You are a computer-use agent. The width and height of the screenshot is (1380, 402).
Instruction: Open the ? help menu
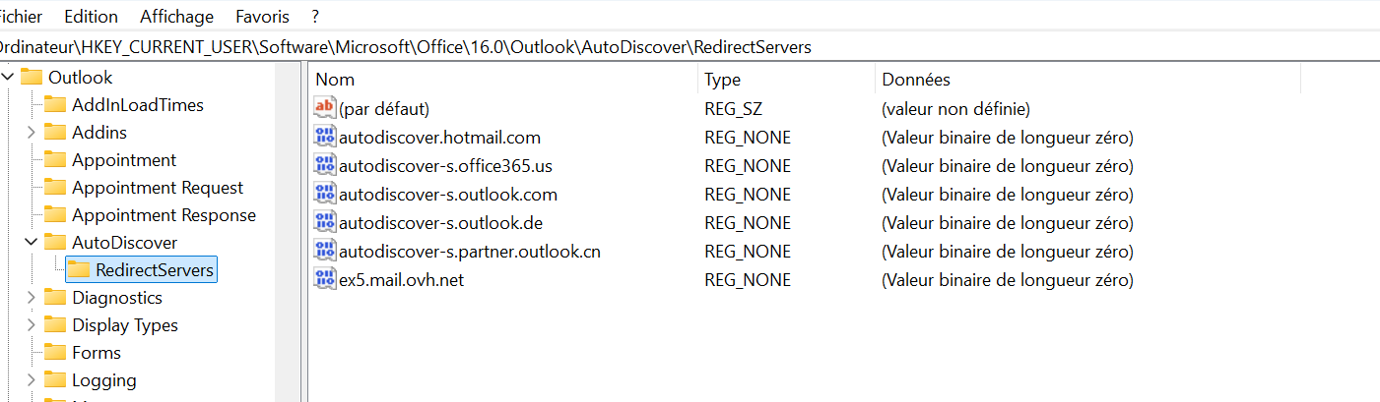coord(315,17)
